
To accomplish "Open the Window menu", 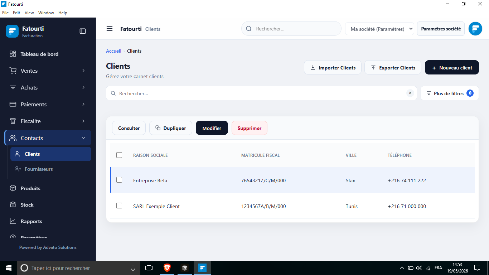I will tap(46, 13).
